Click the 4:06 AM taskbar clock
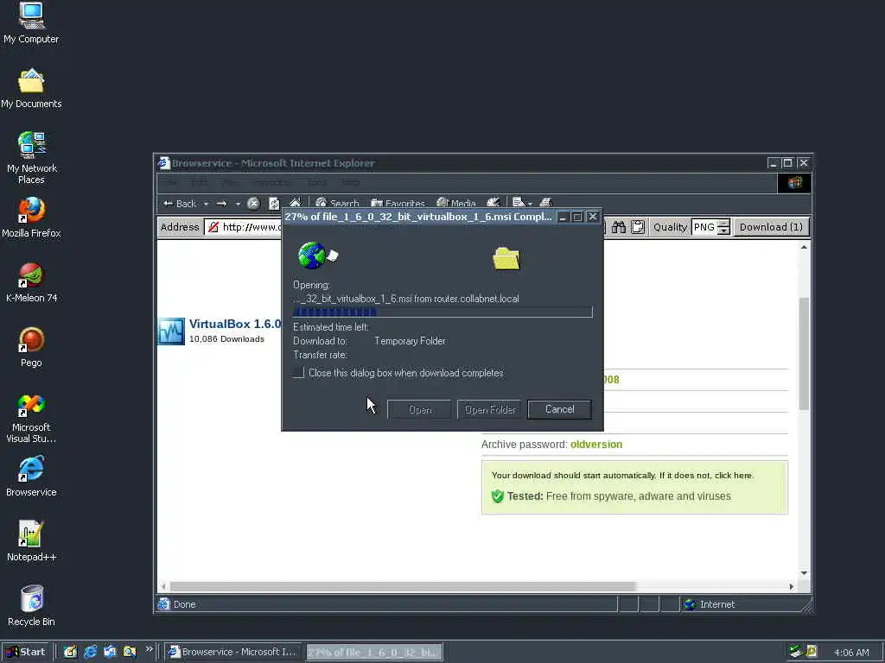This screenshot has width=885, height=663. tap(851, 653)
